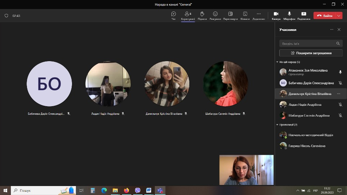
Task: Toggle the Користувачі participants panel
Action: pos(188,14)
